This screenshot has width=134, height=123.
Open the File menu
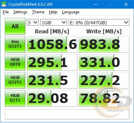(x=6, y=12)
